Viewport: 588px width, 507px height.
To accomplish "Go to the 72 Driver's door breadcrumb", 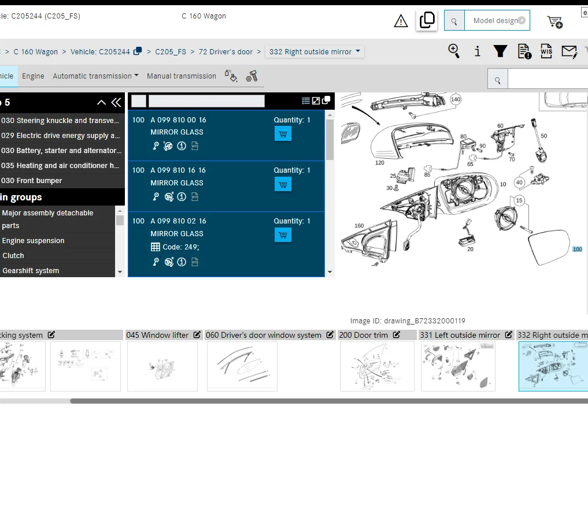I will click(x=225, y=51).
